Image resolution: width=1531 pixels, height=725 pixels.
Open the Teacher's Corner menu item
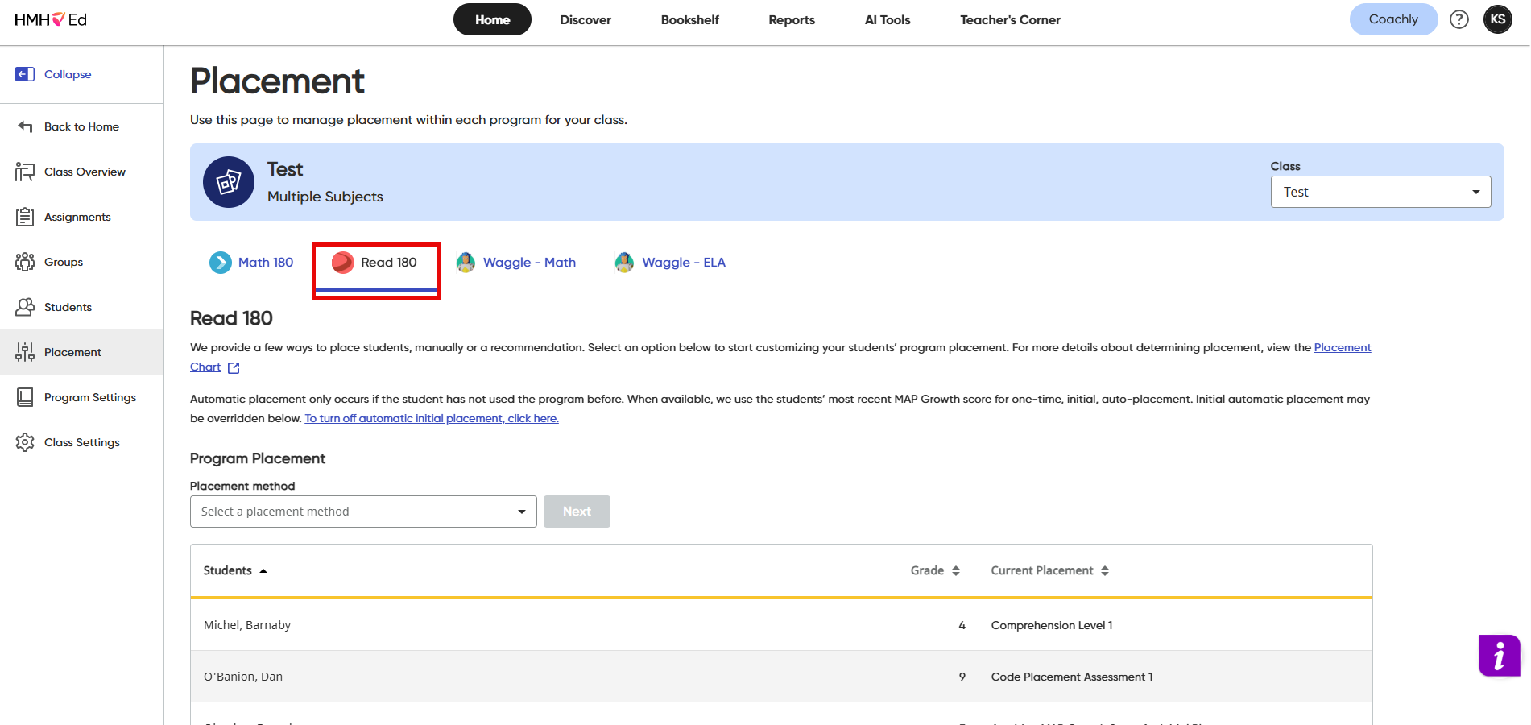pyautogui.click(x=1010, y=19)
